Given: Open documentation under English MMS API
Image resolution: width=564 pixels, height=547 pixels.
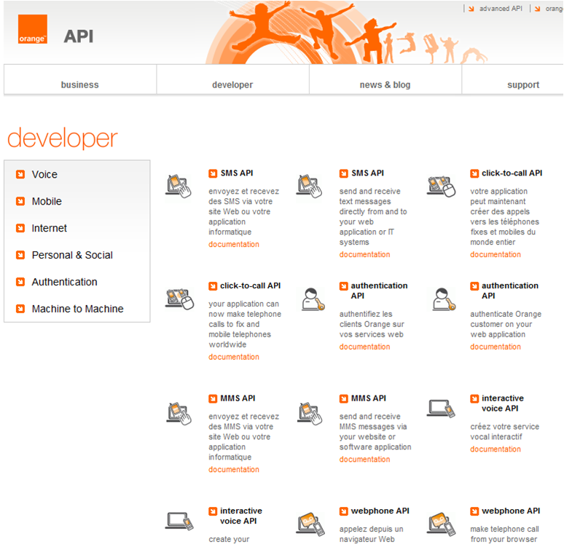Looking at the screenshot, I should [365, 460].
